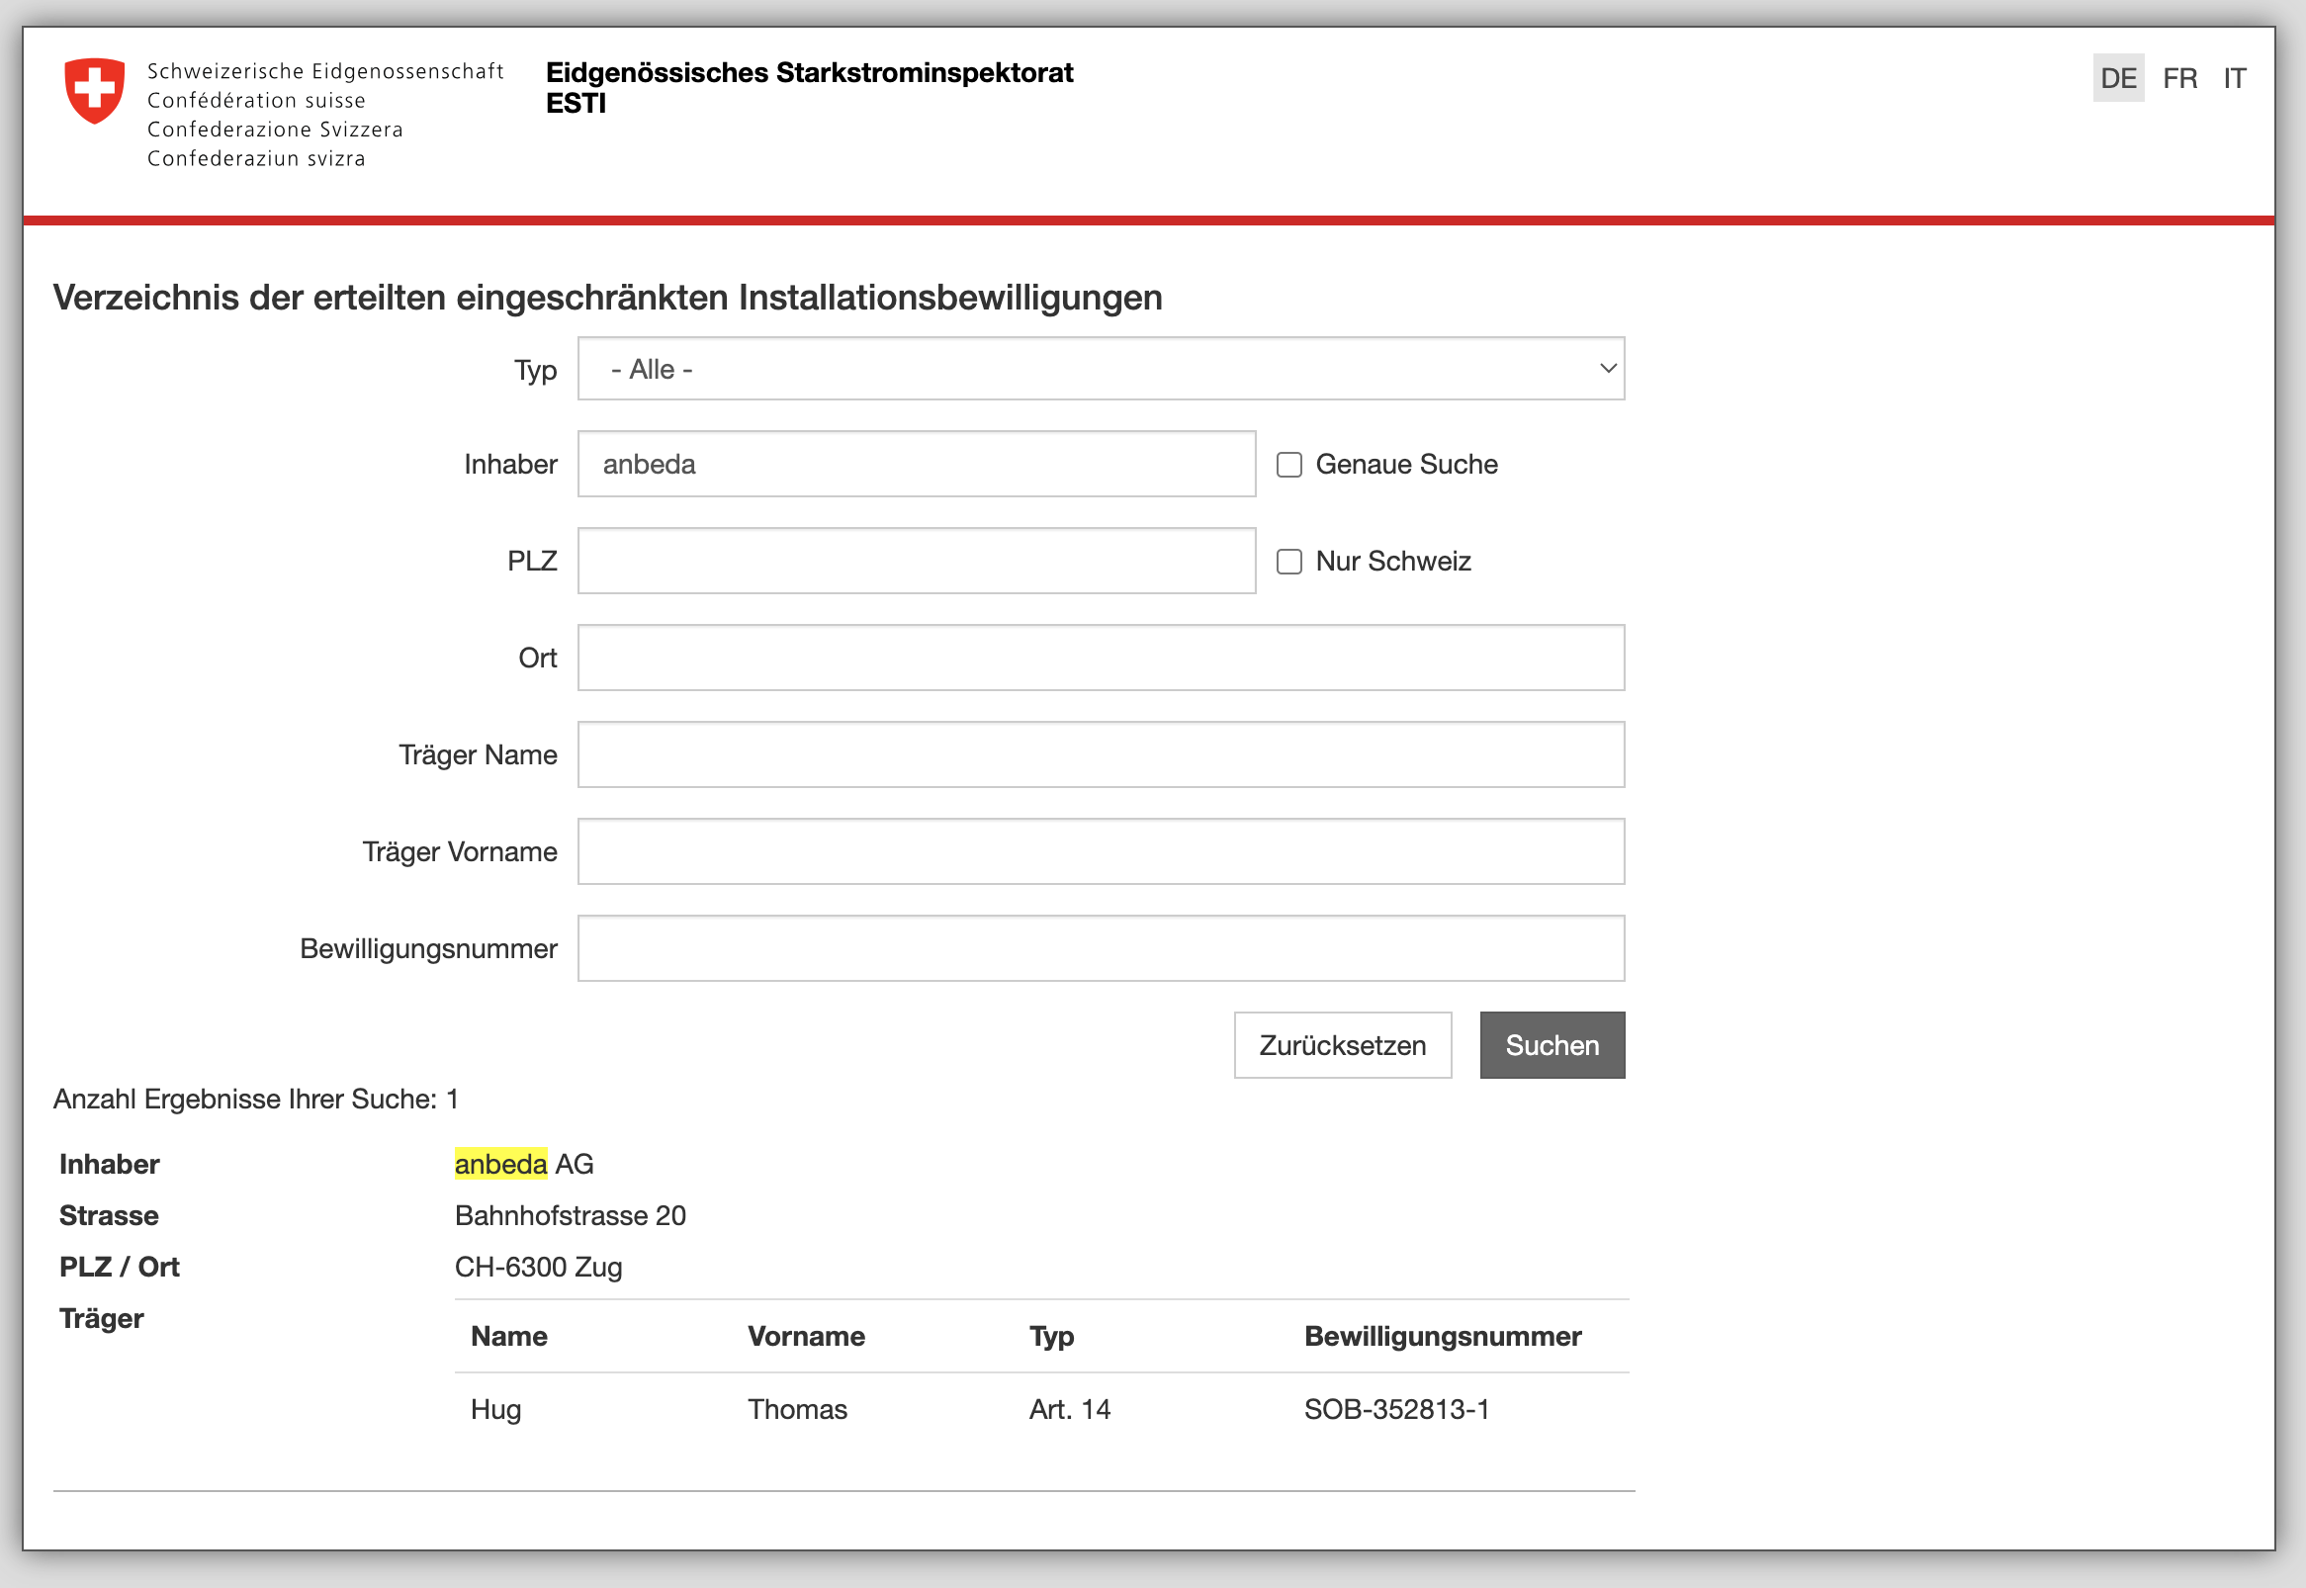Screen dimensions: 2306x1588
Task: Select permit number SOB-352813-1
Action: [1395, 1410]
